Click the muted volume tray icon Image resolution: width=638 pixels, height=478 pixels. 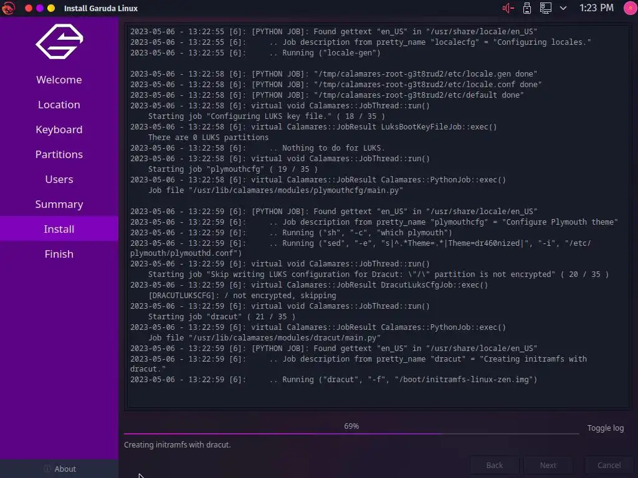[508, 7]
